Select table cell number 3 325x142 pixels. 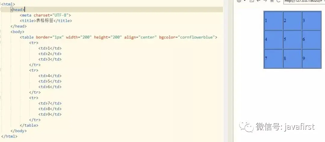pyautogui.click(x=311, y=21)
